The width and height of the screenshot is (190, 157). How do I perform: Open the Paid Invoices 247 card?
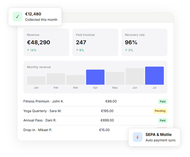pos(95,42)
